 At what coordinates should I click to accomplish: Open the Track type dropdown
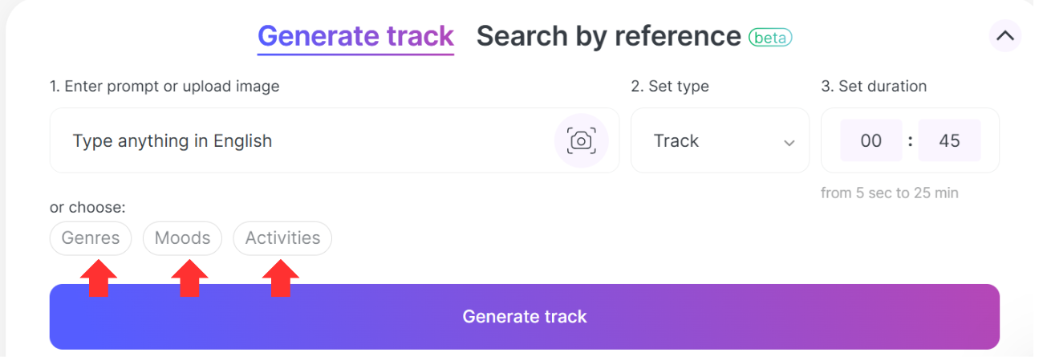719,141
